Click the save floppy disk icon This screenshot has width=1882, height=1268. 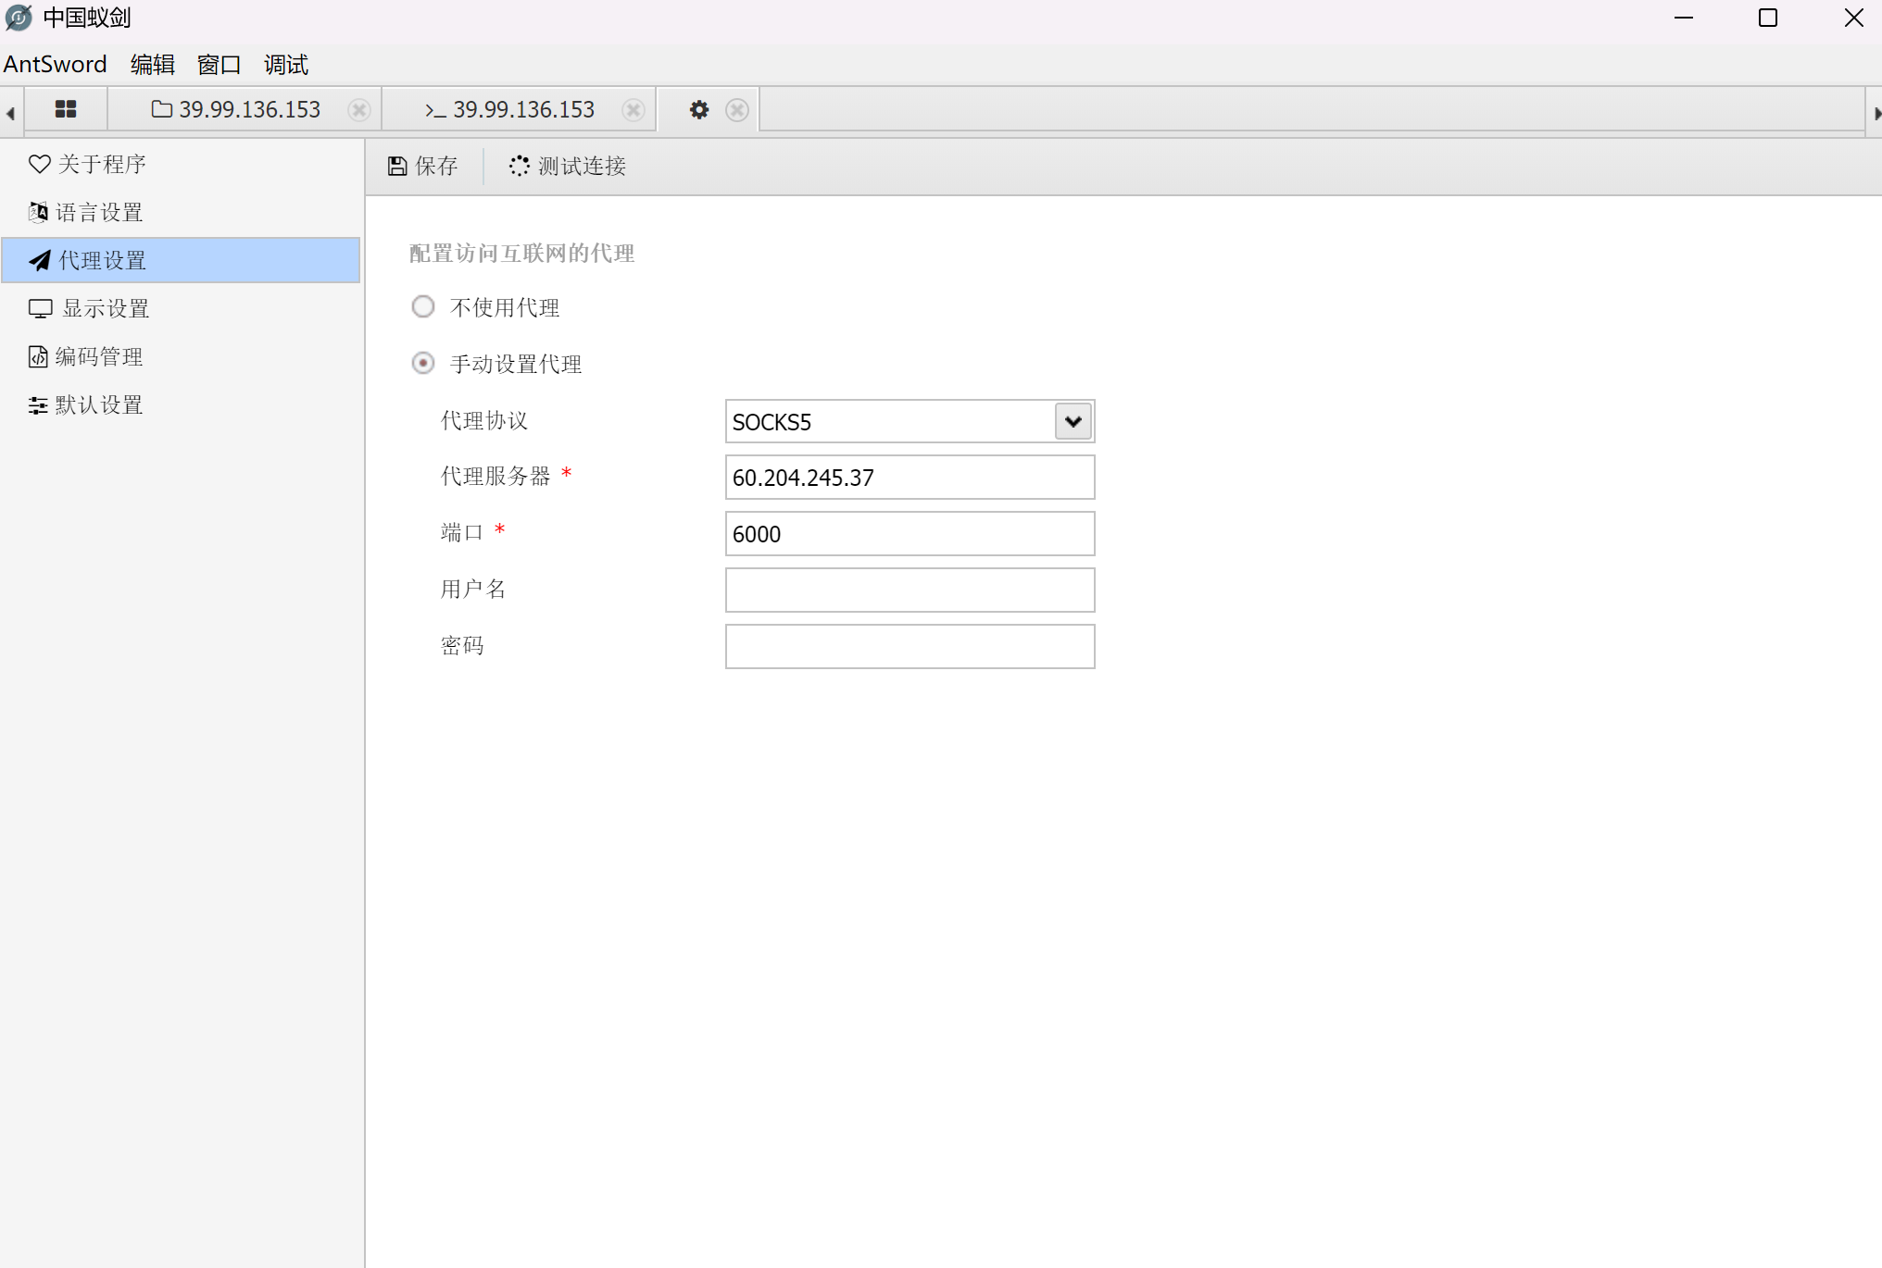coord(397,166)
